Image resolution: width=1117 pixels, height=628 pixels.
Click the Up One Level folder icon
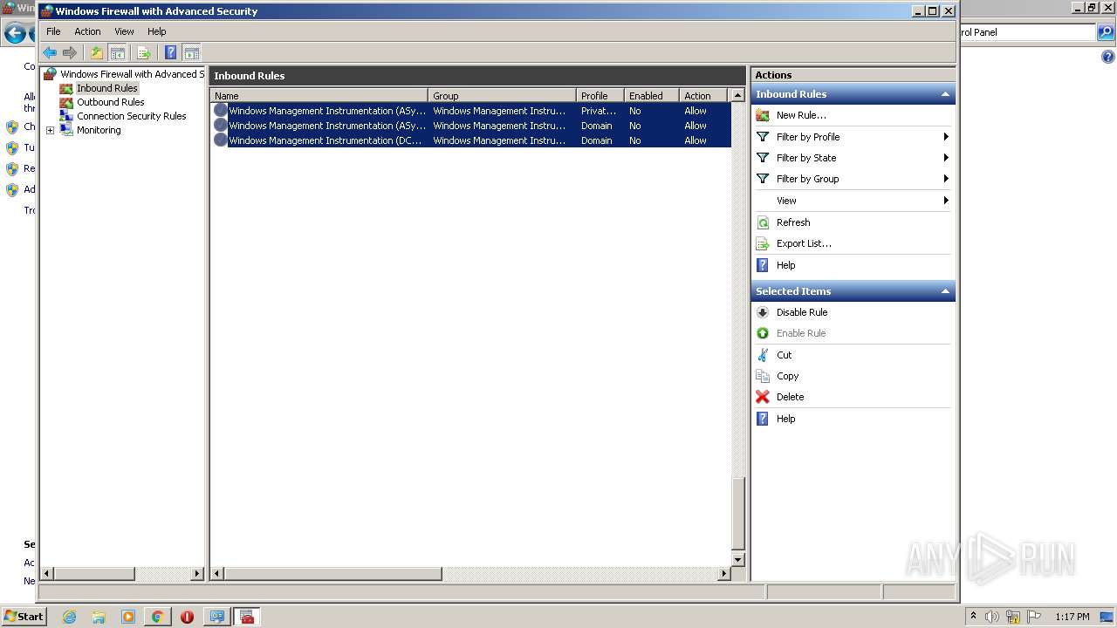click(x=97, y=52)
